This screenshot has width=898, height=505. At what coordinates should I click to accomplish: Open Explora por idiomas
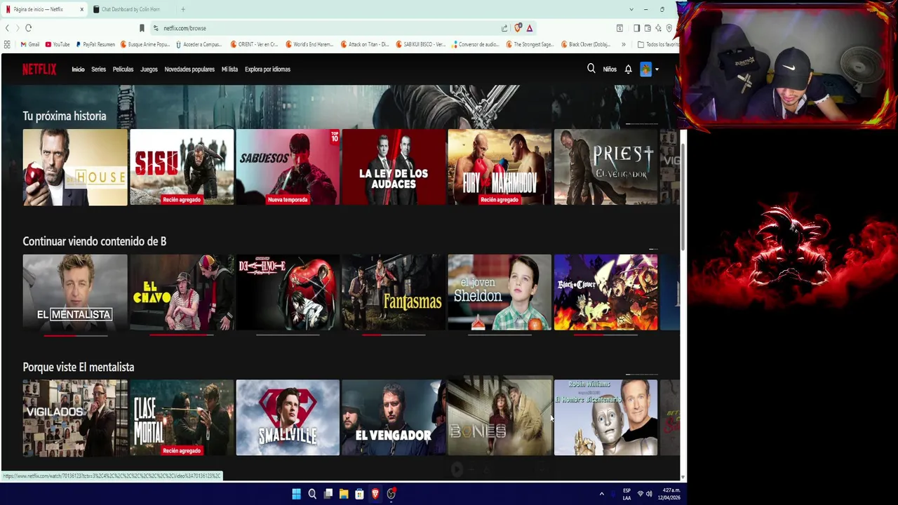pos(267,69)
